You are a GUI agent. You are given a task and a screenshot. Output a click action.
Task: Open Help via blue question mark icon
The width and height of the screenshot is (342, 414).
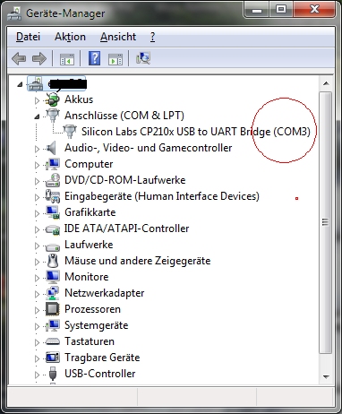click(x=94, y=58)
